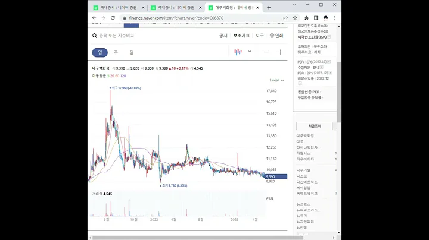Image resolution: width=429 pixels, height=240 pixels.
Task: Open the 보조지표 indicators menu
Action: pos(241,36)
